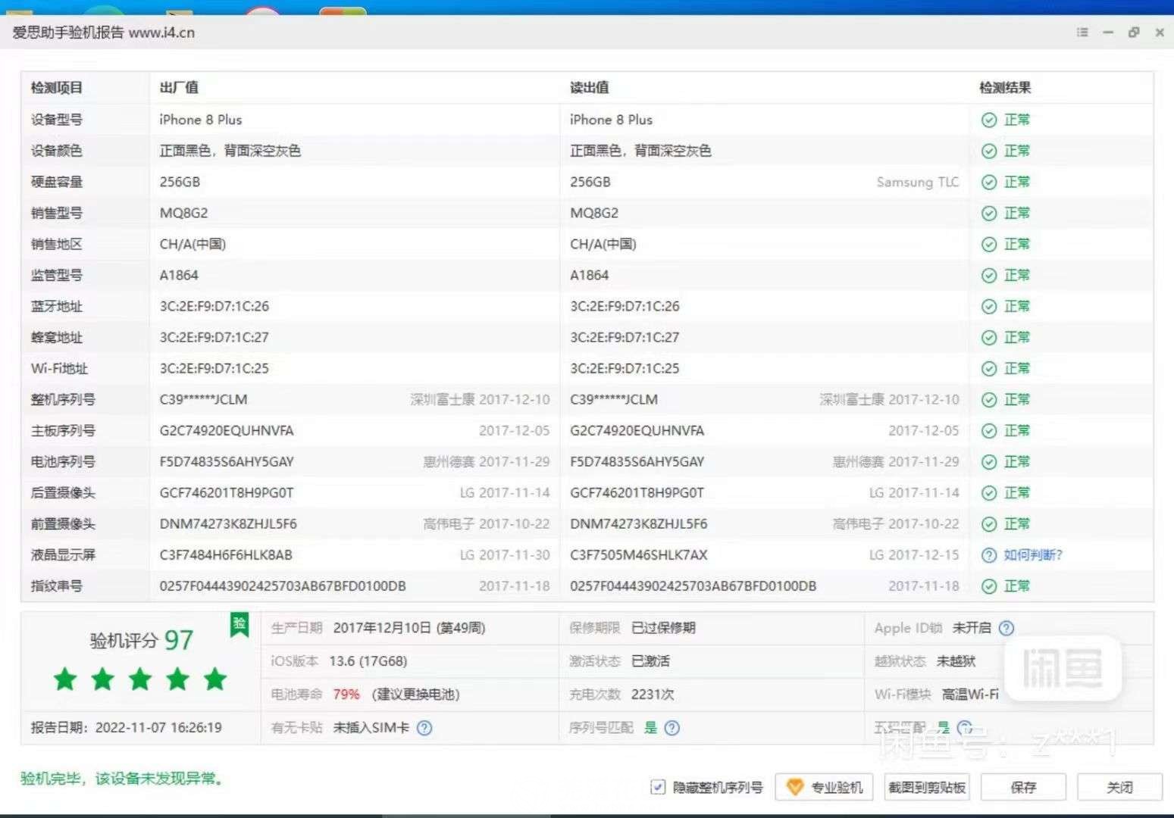The image size is (1174, 818).
Task: Click the check icon in 设备型号 row
Action: tap(989, 120)
